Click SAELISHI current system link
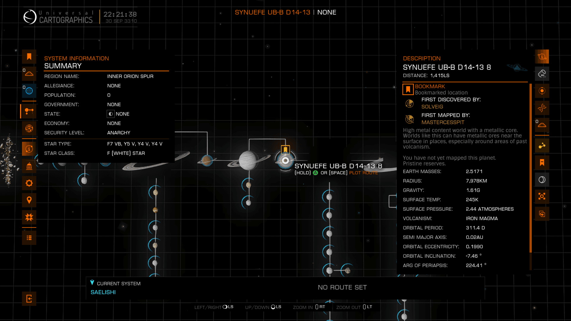This screenshot has width=571, height=321. pos(103,292)
